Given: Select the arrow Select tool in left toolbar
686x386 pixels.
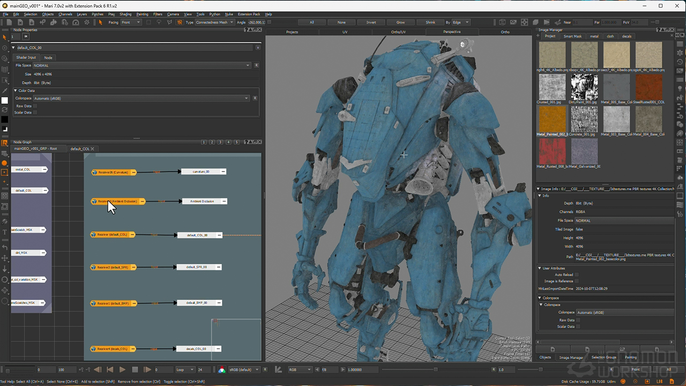Looking at the screenshot, I should pyautogui.click(x=5, y=38).
